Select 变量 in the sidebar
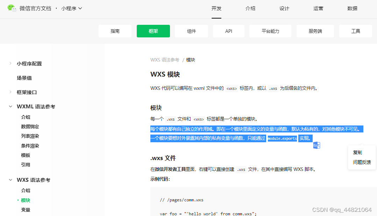Image resolution: width=377 pixels, height=216 pixels. [x=26, y=209]
